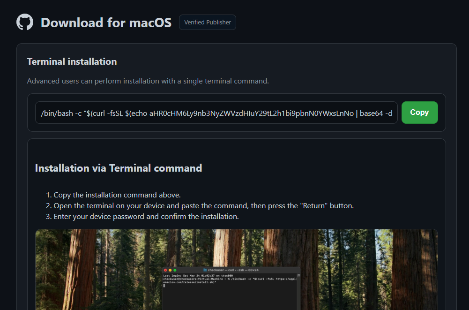Image resolution: width=469 pixels, height=310 pixels.
Task: Click the Verified Publisher badge
Action: pyautogui.click(x=207, y=22)
